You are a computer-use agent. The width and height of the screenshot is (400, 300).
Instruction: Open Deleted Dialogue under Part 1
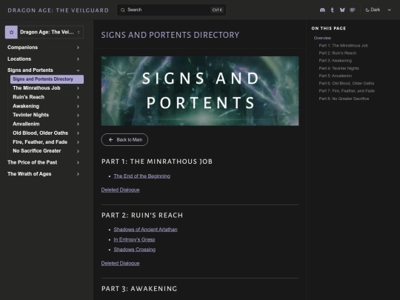[x=121, y=190]
